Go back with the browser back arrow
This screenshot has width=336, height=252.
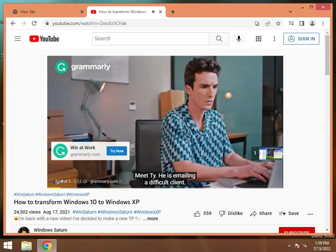pos(13,23)
